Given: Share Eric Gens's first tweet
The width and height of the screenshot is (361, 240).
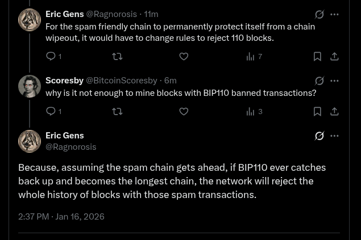Looking at the screenshot, I should click(x=334, y=56).
